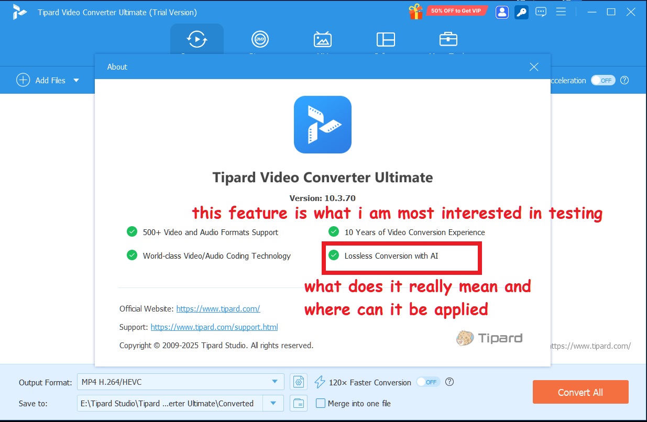Click the lightning bolt faster conversion icon
This screenshot has height=422, width=647.
click(x=320, y=382)
